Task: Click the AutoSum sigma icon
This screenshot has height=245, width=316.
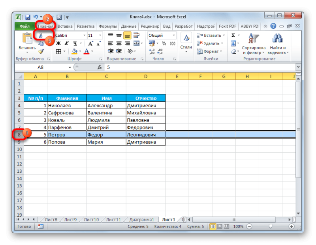Action: [233, 35]
